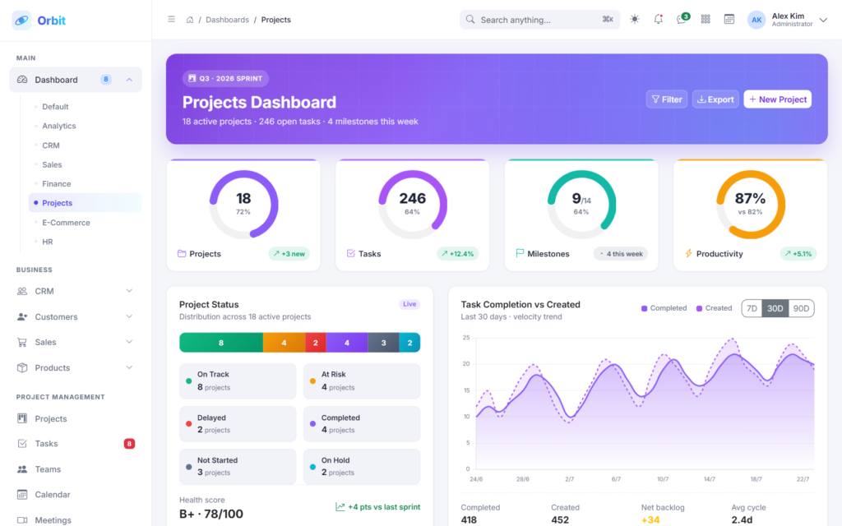Switch theme with the sun icon
This screenshot has width=842, height=526.
tap(635, 20)
